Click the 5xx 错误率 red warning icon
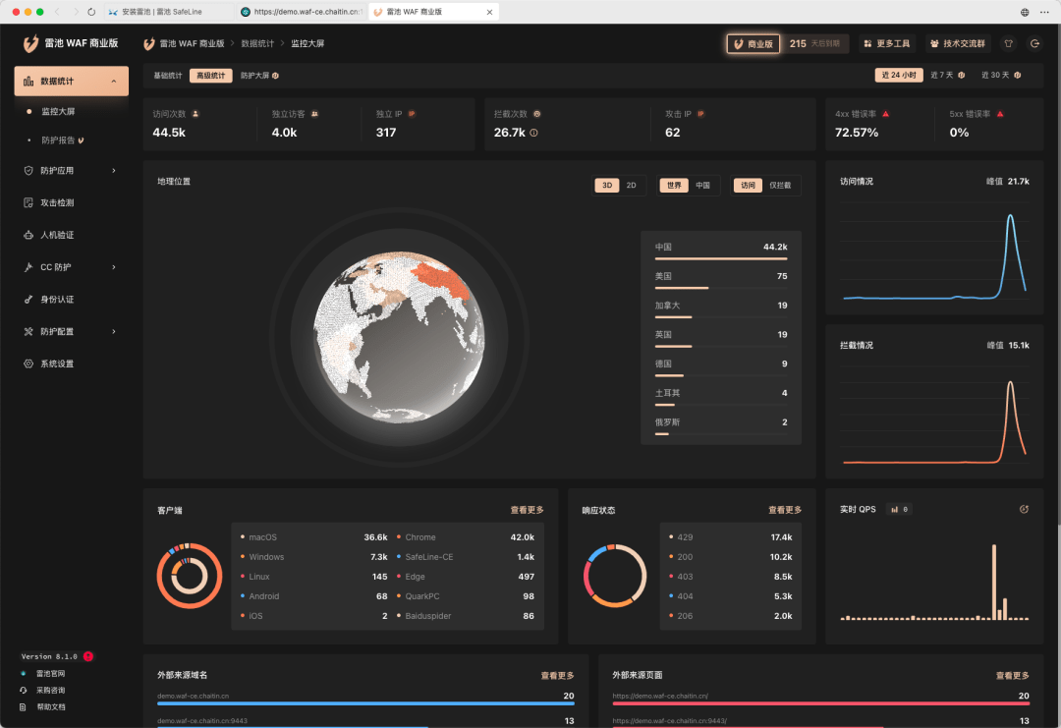The image size is (1061, 728). pyautogui.click(x=1000, y=114)
